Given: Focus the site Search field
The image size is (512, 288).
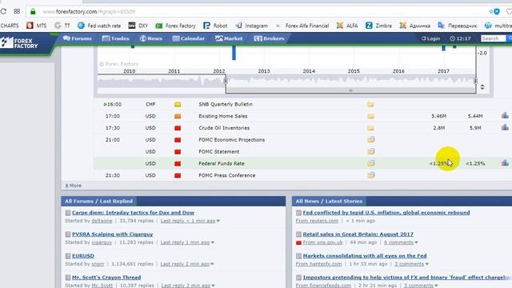Looking at the screenshot, I should point(493,38).
